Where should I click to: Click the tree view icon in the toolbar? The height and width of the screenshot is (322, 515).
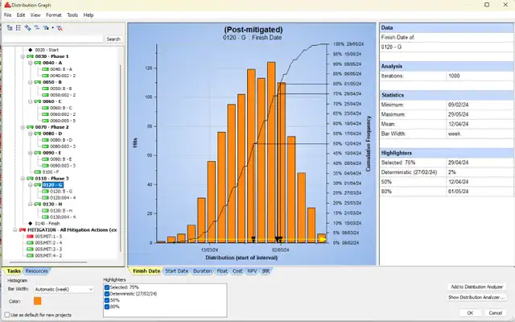click(x=9, y=27)
